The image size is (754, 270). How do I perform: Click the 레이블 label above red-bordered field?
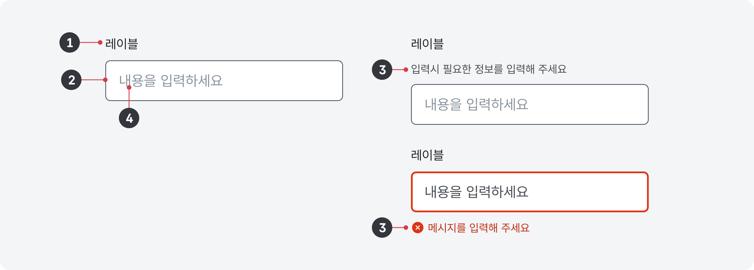(x=427, y=155)
